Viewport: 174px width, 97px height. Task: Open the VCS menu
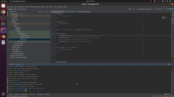[x=55, y=7]
